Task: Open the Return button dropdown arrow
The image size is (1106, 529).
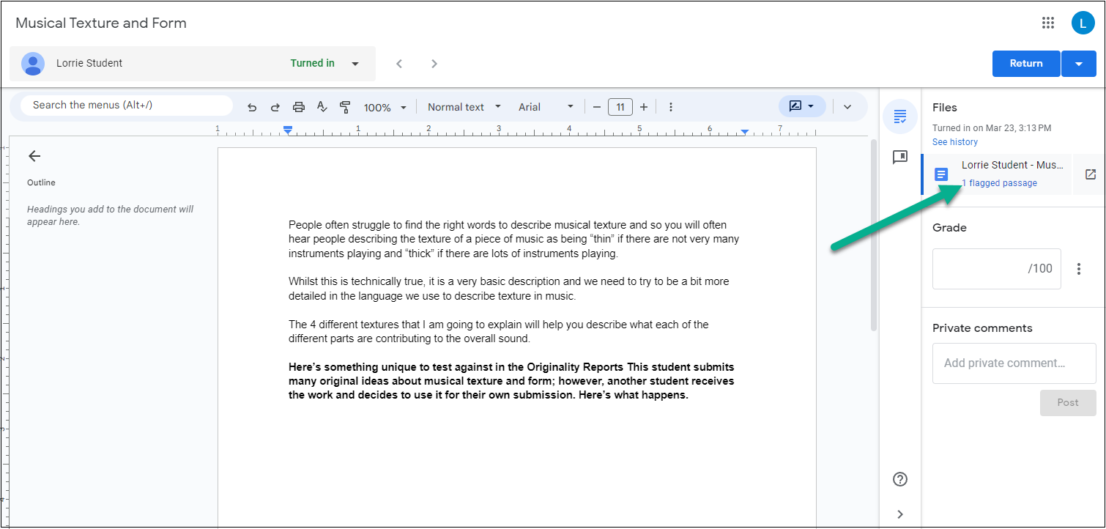Action: [1078, 63]
